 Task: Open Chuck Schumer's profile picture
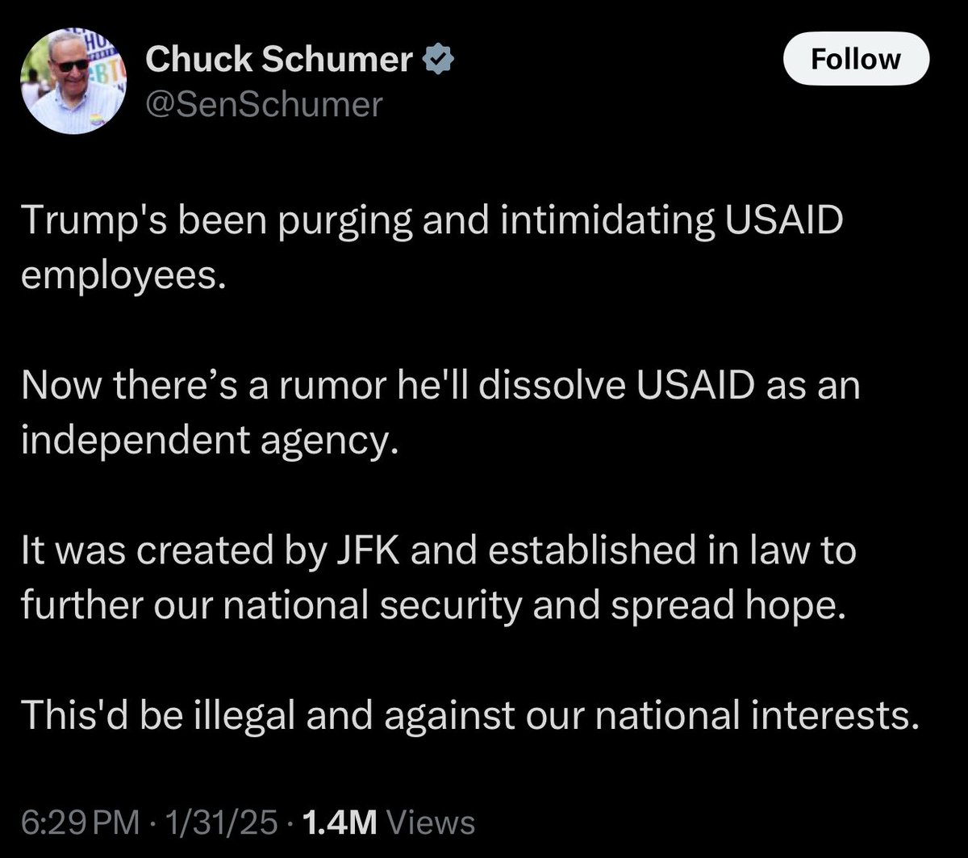tap(71, 82)
